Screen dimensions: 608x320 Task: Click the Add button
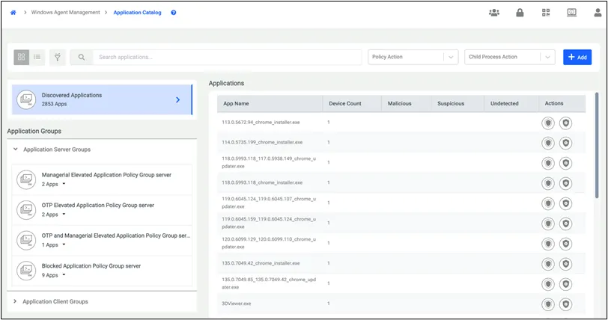(x=577, y=57)
